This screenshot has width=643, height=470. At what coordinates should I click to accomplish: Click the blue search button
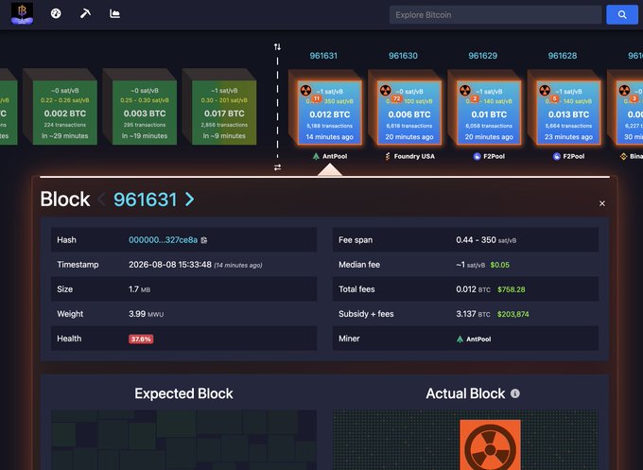click(x=622, y=15)
